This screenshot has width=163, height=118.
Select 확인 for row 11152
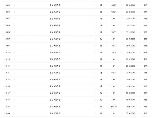click(x=145, y=52)
